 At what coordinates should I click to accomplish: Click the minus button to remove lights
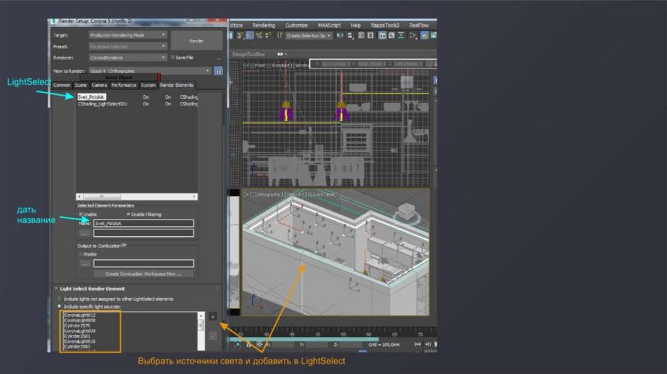[x=213, y=336]
